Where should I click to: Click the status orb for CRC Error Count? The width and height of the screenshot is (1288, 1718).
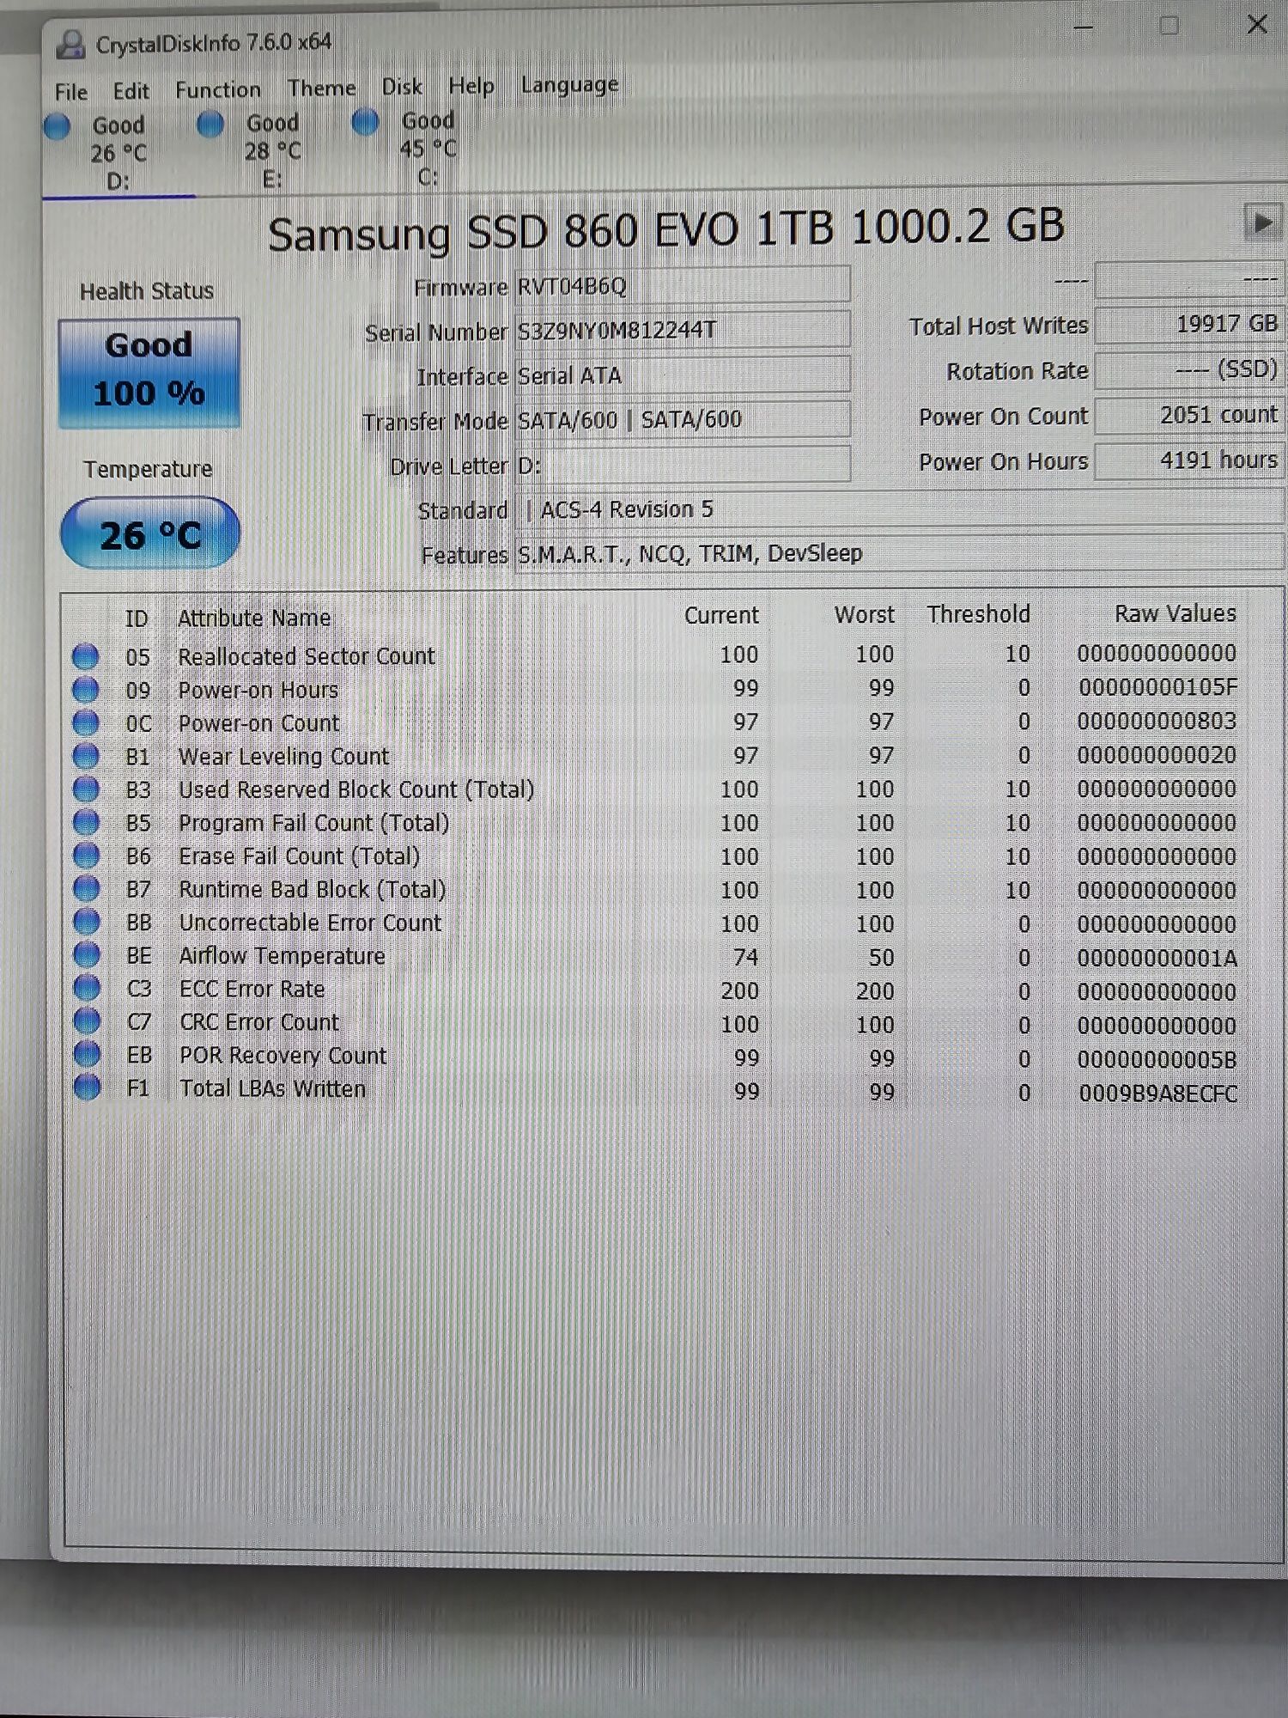point(87,1020)
